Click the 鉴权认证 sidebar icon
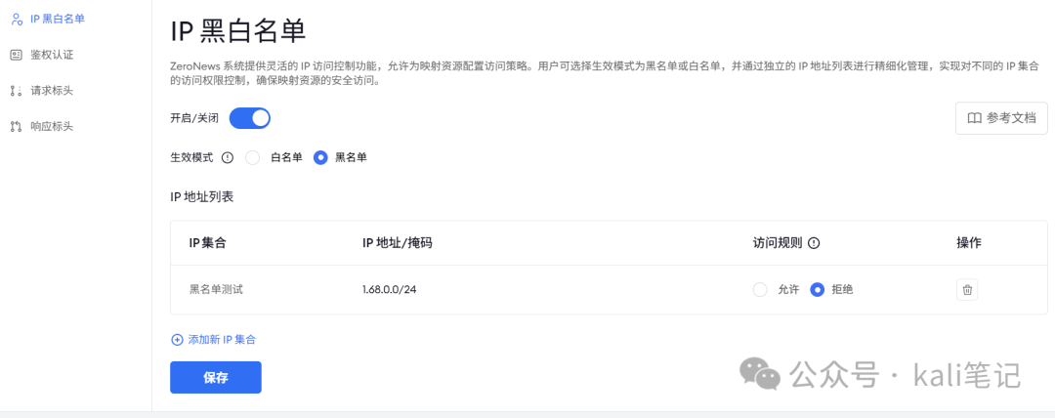The width and height of the screenshot is (1055, 418). (16, 55)
